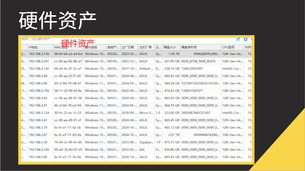
Task: Select MAC address 60-cf-84-78-e2-94
Action: [x=68, y=105]
